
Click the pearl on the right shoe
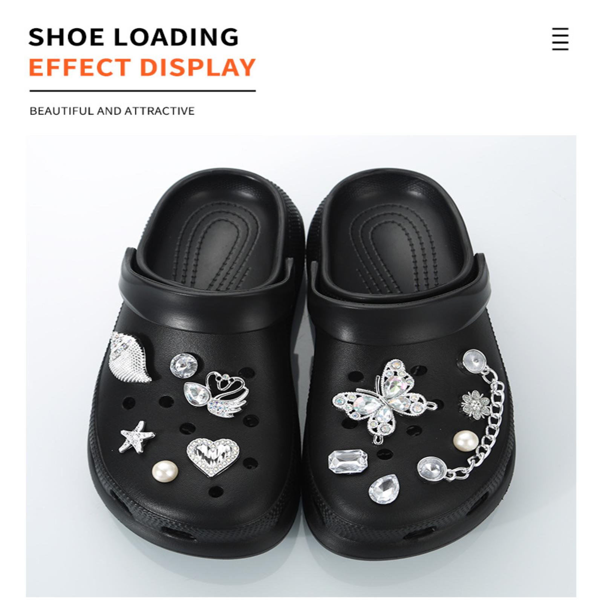465,440
